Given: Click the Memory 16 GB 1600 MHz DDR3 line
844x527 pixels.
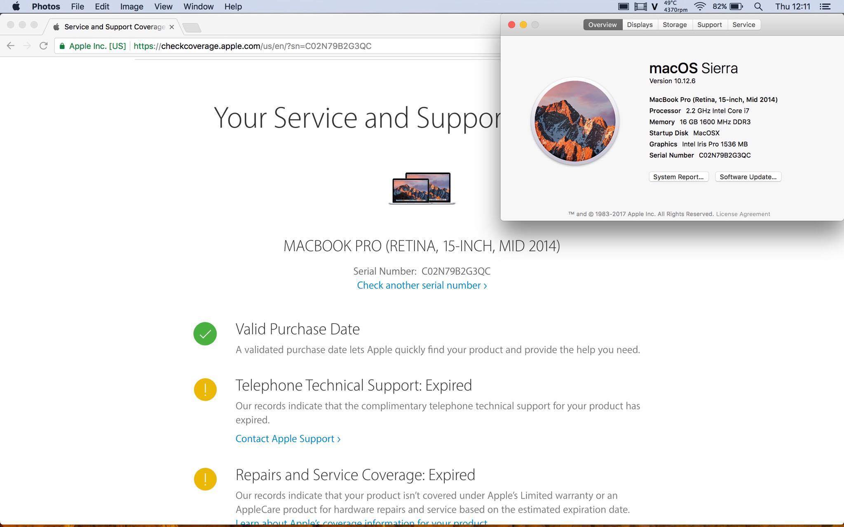Looking at the screenshot, I should [700, 122].
